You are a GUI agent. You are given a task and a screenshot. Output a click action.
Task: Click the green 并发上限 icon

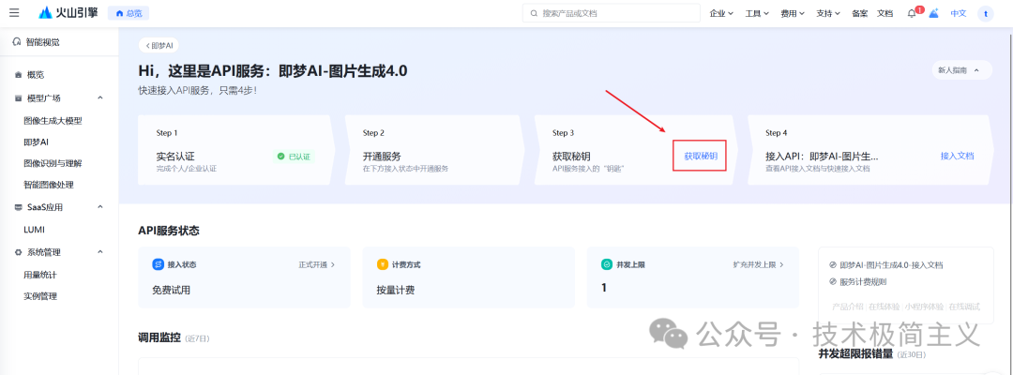coord(607,264)
